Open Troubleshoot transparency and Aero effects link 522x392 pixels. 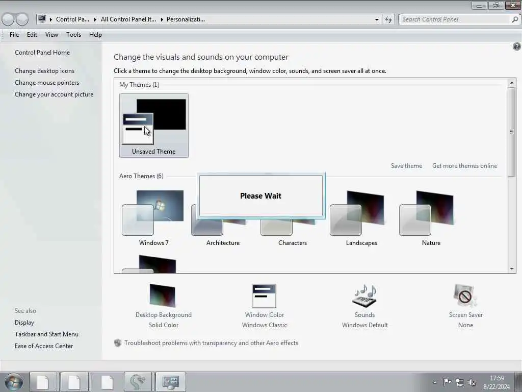pos(211,342)
